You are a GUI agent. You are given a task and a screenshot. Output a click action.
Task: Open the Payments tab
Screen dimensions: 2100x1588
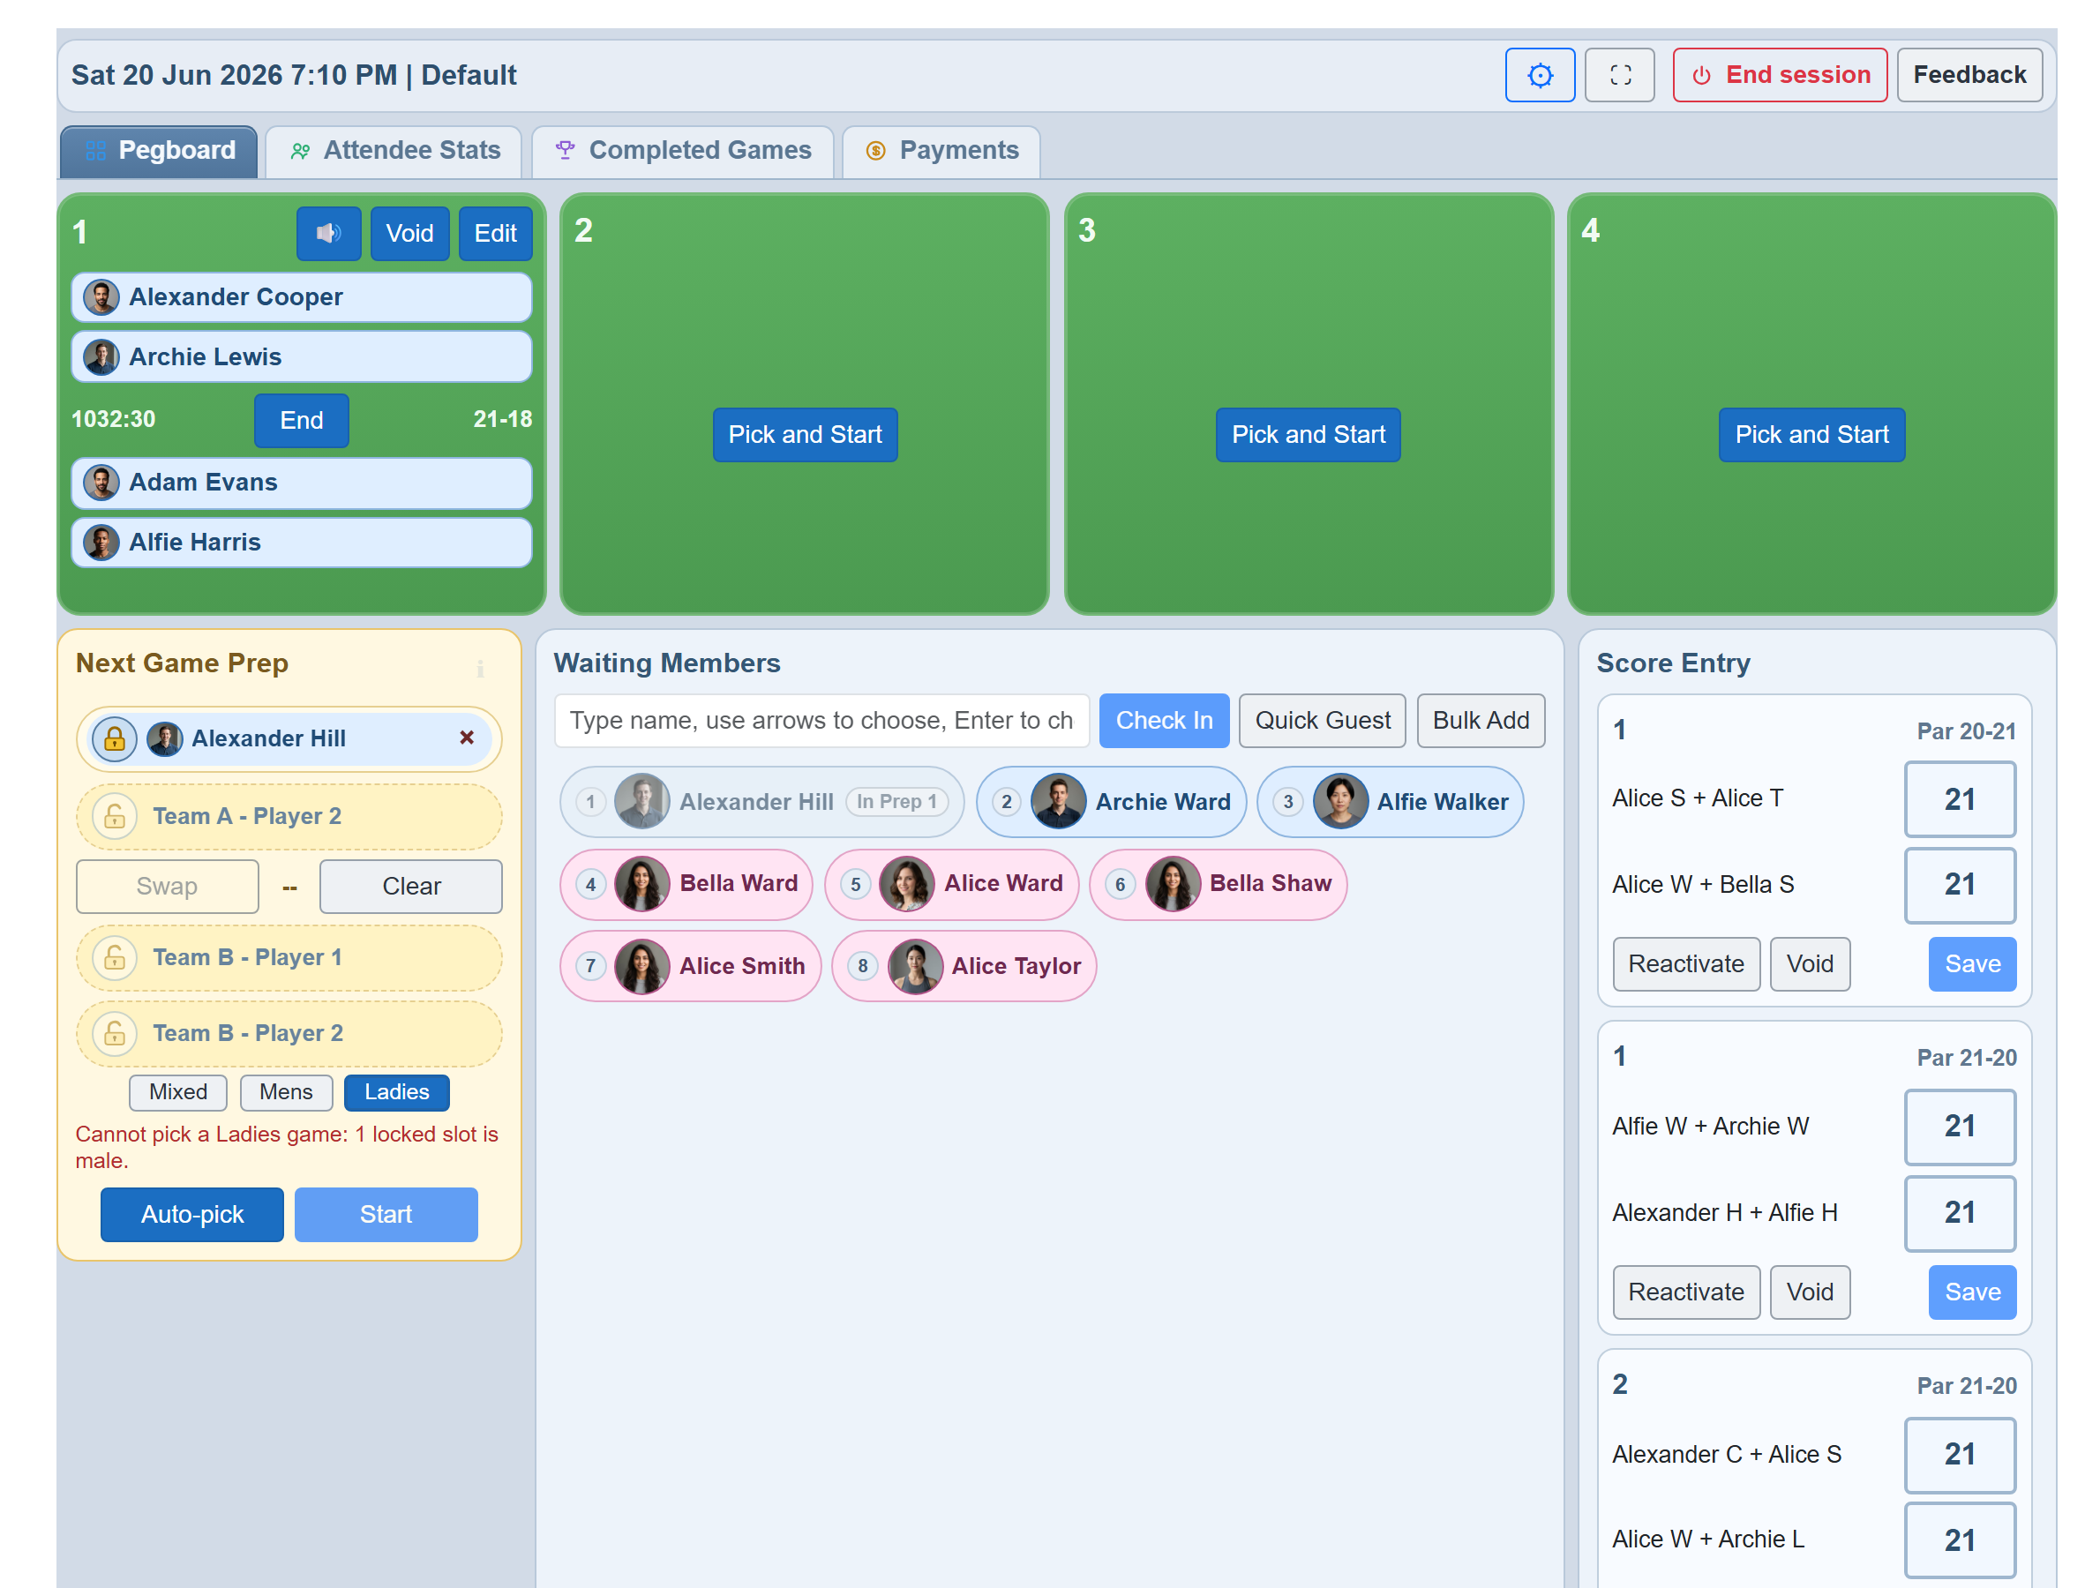point(941,151)
